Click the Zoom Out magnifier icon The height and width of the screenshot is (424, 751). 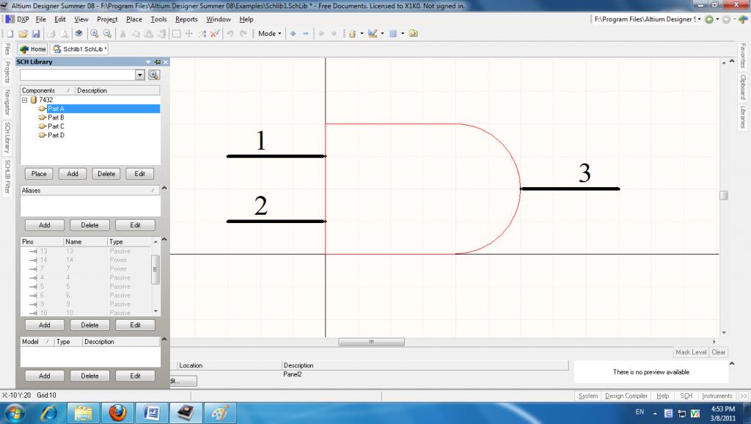[x=107, y=34]
